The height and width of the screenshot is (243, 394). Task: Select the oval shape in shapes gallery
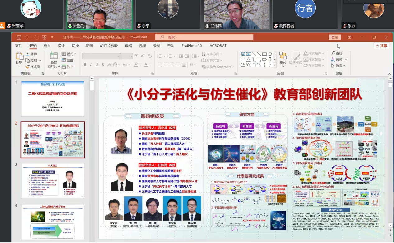[x=270, y=54]
